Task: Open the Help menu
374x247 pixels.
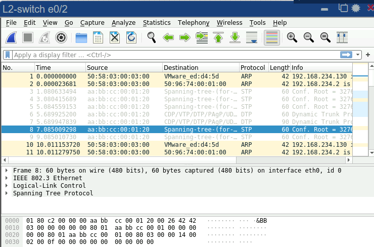Action: point(280,23)
